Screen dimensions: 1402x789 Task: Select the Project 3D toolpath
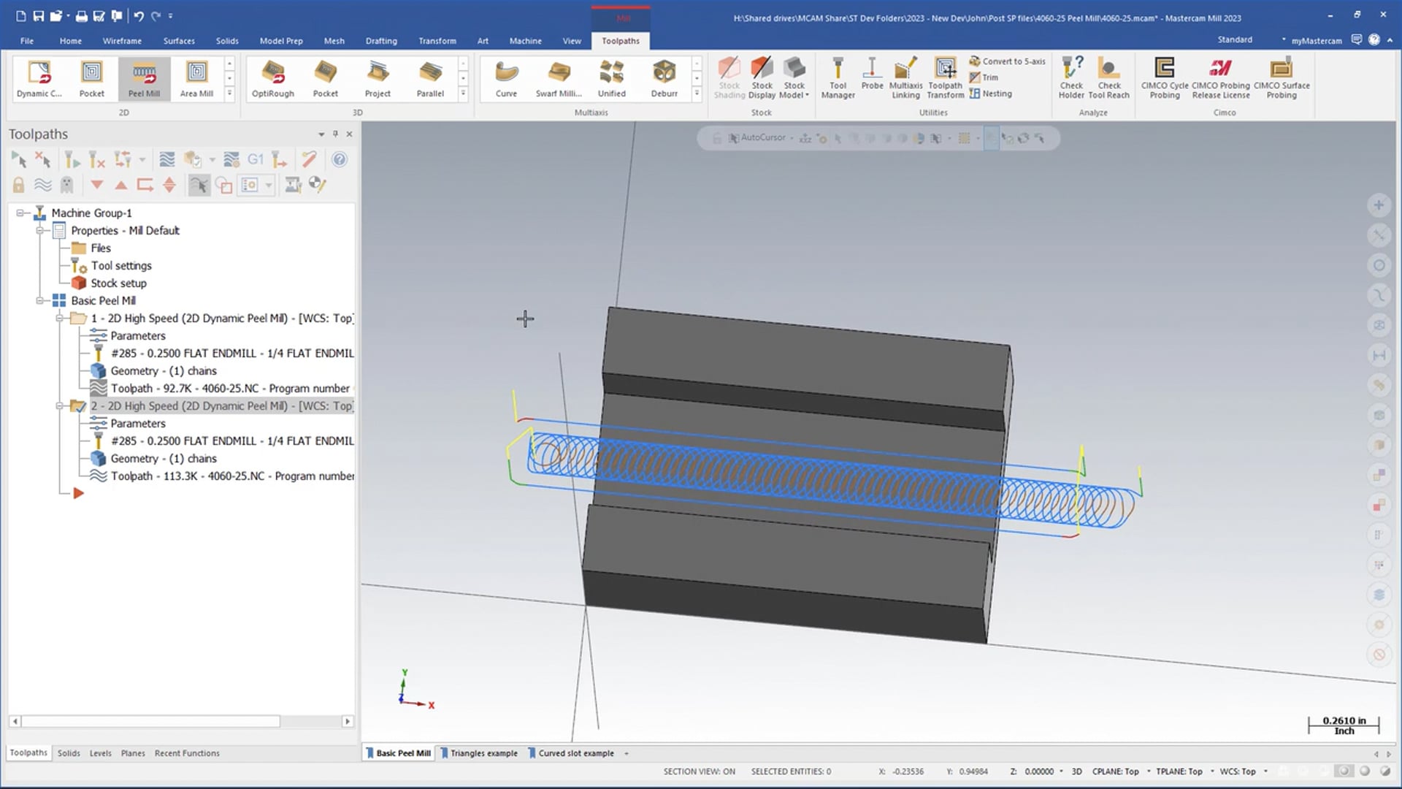tap(378, 78)
